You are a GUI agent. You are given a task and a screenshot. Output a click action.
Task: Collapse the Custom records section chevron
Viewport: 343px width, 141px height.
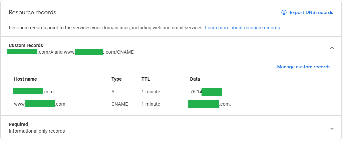click(332, 48)
